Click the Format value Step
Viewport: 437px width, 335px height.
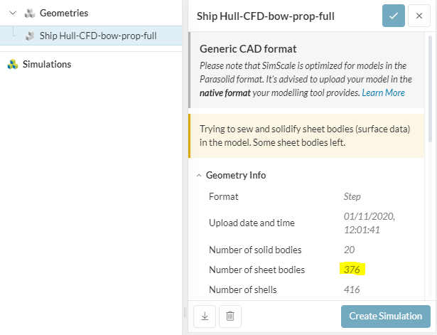[x=352, y=196]
